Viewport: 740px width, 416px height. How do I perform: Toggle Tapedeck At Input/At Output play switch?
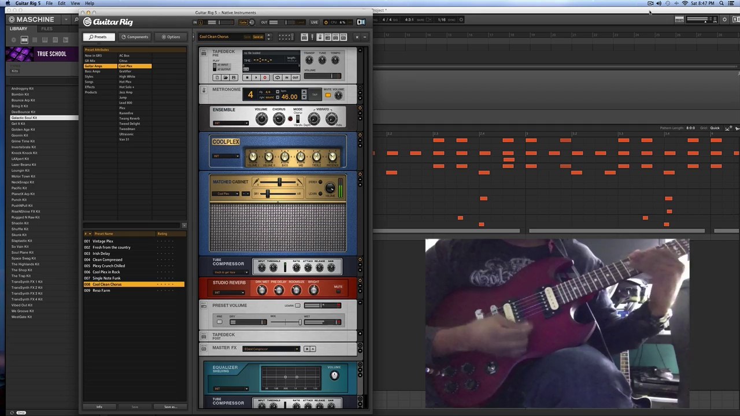[214, 67]
